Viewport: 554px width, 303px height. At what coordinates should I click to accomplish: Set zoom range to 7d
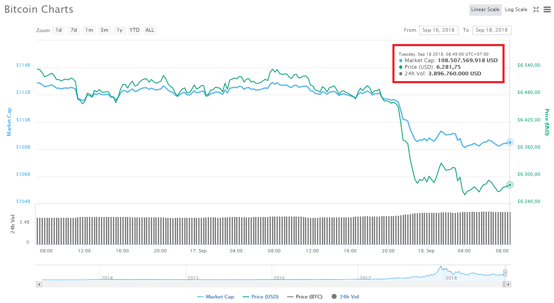(74, 30)
